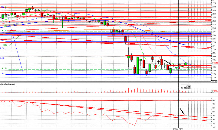218x130 pixels.
Task: Click the 195 price axis label
Action: pyautogui.click(x=214, y=60)
